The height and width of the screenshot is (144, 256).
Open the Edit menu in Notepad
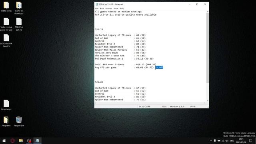click(102, 8)
